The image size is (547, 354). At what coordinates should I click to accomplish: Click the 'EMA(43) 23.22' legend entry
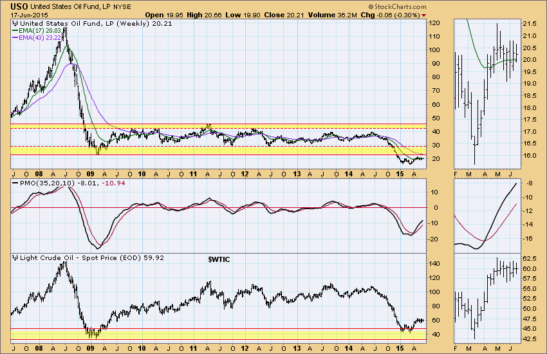pyautogui.click(x=40, y=37)
